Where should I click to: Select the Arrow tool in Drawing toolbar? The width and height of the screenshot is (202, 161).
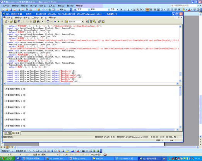point(34,151)
